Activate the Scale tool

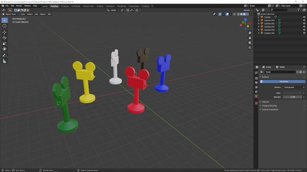click(x=4, y=43)
